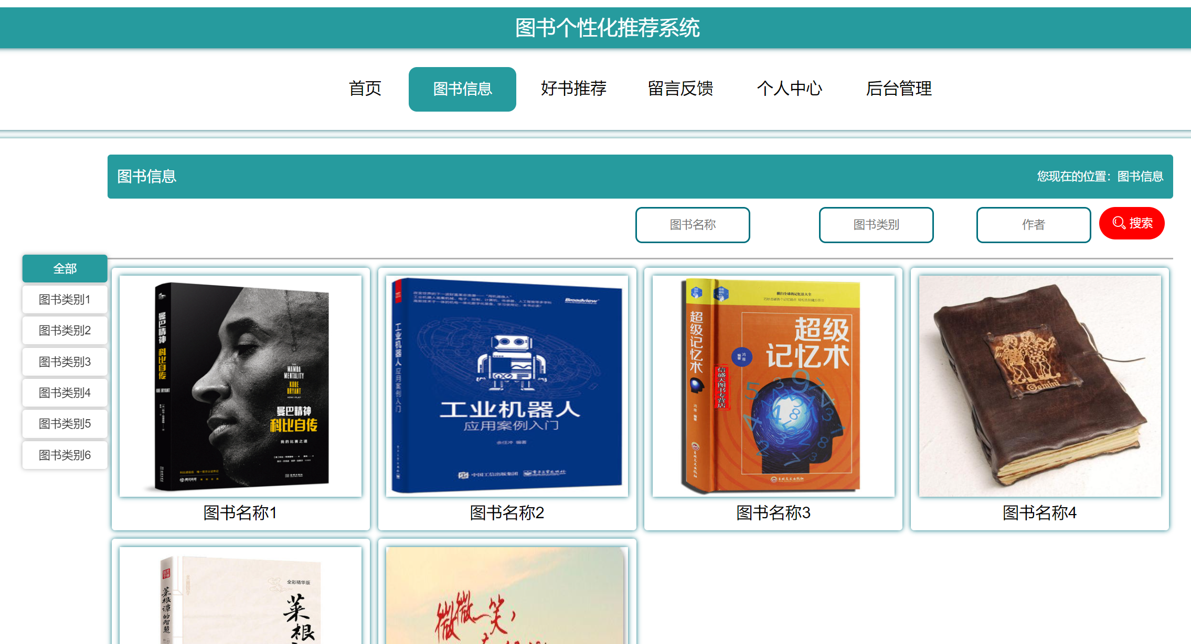Image resolution: width=1191 pixels, height=644 pixels.
Task: Open 好书推荐 from the navigation bar
Action: 574,89
